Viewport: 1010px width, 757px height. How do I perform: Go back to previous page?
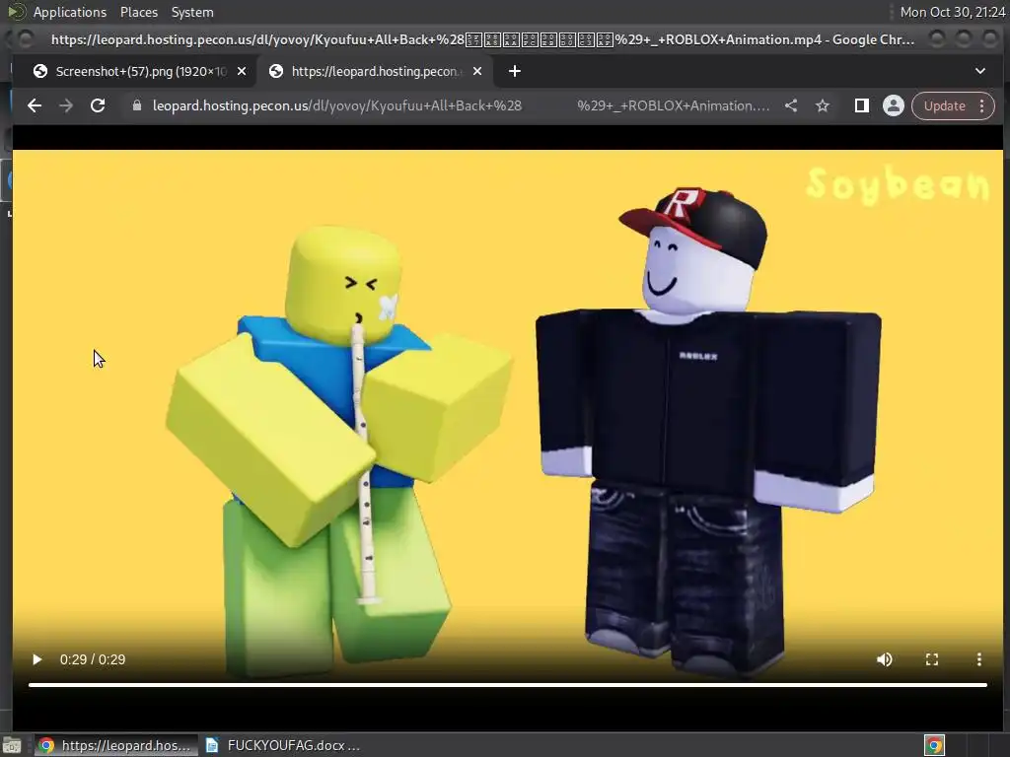coord(35,105)
